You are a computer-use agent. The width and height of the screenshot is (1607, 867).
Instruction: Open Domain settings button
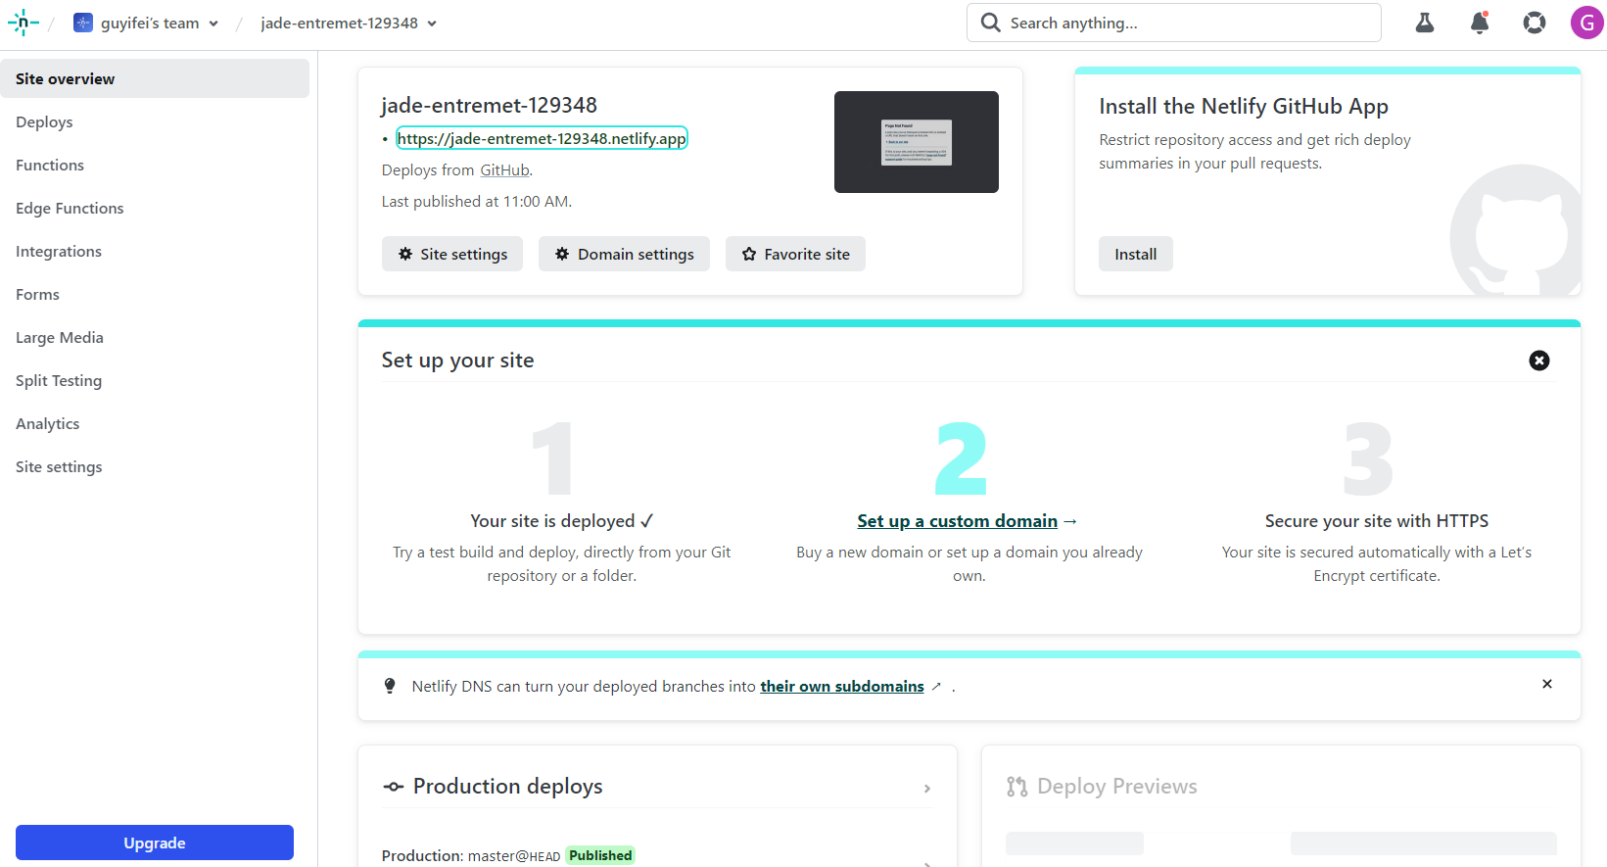coord(624,254)
